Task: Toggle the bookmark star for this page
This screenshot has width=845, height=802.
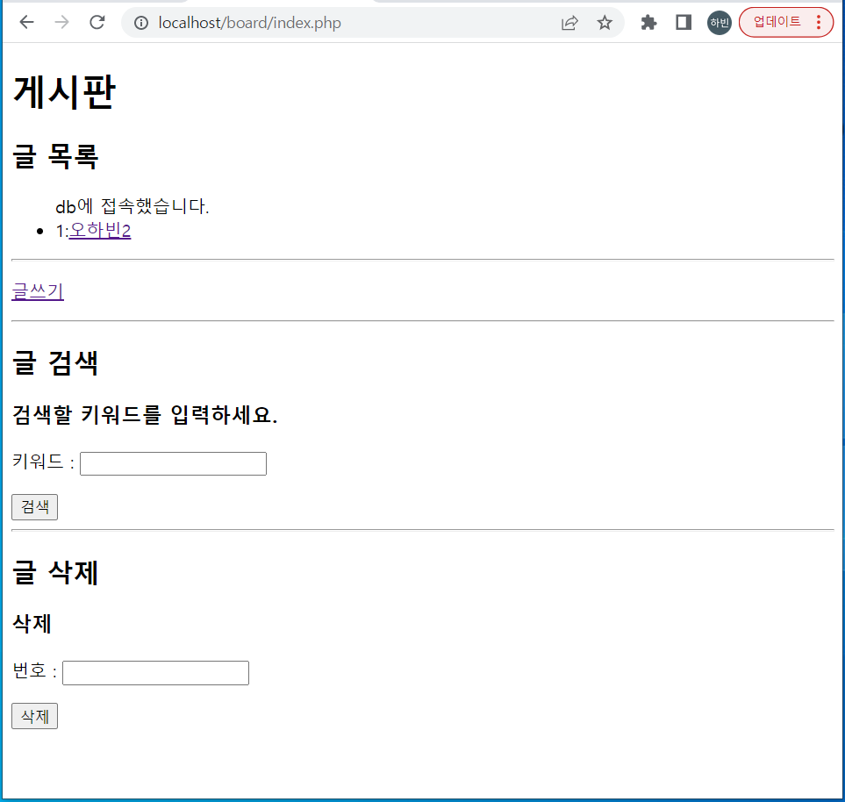Action: coord(605,22)
